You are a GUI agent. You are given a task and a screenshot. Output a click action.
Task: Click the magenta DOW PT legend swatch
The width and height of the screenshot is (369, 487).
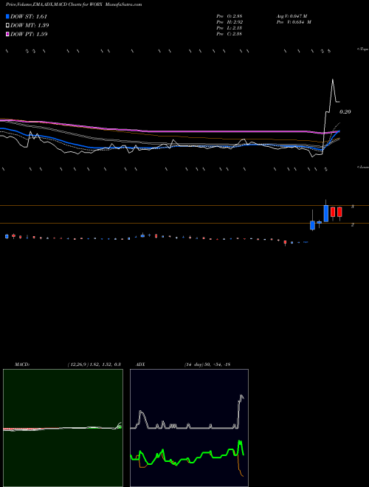tap(8, 34)
